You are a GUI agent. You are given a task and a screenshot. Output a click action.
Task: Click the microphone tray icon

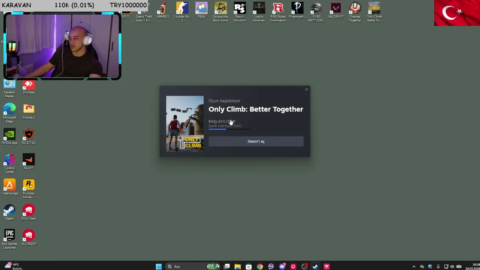point(438,267)
